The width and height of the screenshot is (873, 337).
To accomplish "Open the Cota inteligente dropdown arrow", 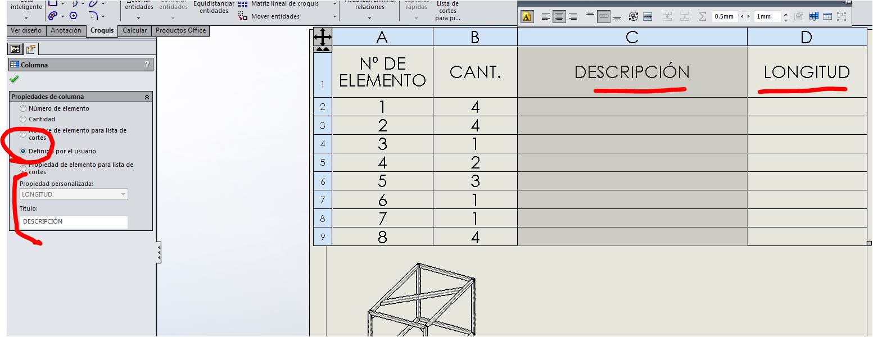I will [x=26, y=18].
